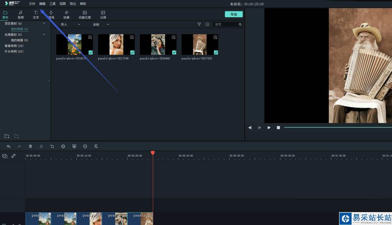
Task: Collapse the 項目素材 (4) section chevron
Action: point(44,23)
